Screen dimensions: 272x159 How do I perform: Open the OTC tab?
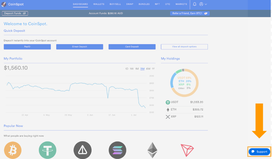(168, 4)
